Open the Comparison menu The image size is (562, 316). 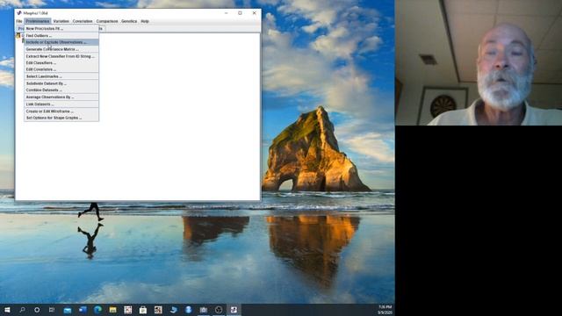coord(107,21)
